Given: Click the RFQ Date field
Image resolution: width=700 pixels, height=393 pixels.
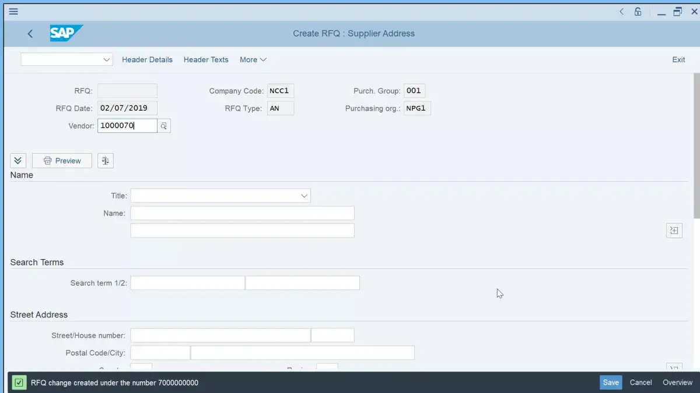Looking at the screenshot, I should click(127, 108).
